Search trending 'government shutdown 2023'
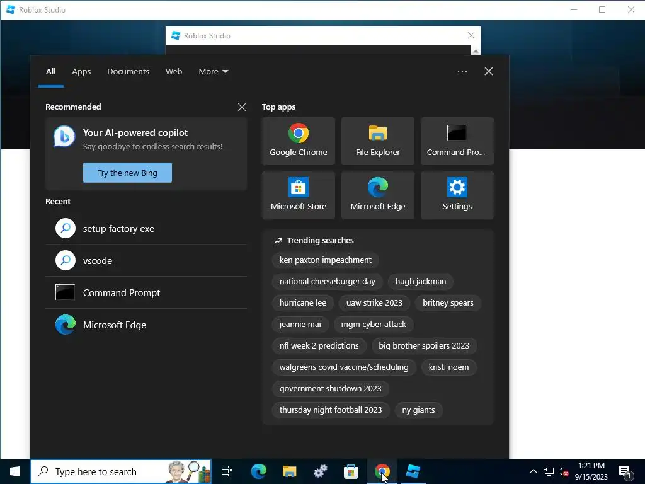645x484 pixels. (x=330, y=388)
